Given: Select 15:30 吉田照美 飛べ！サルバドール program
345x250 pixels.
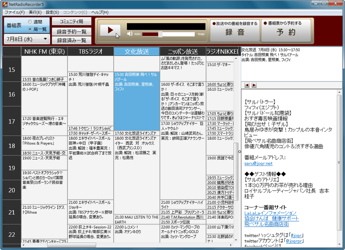Looking at the screenshot, I should point(136,101).
